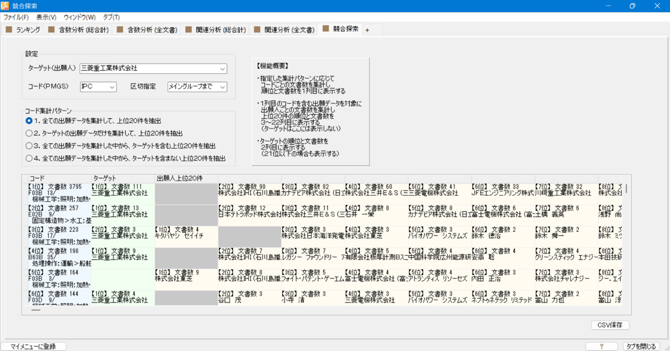Click cell 【3位】 文書数 82 カナデビア株式会社
This screenshot has height=351, width=670.
(313, 193)
